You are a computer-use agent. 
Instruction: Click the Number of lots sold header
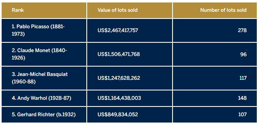coord(223,10)
